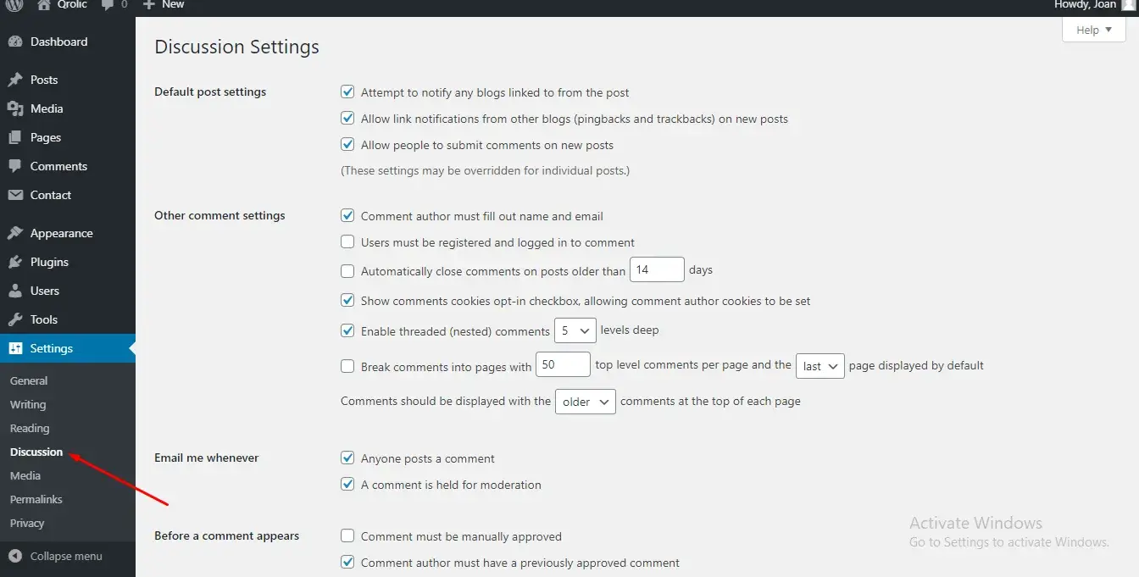Click the Appearance paintbrush icon
This screenshot has height=577, width=1139.
[x=15, y=233]
